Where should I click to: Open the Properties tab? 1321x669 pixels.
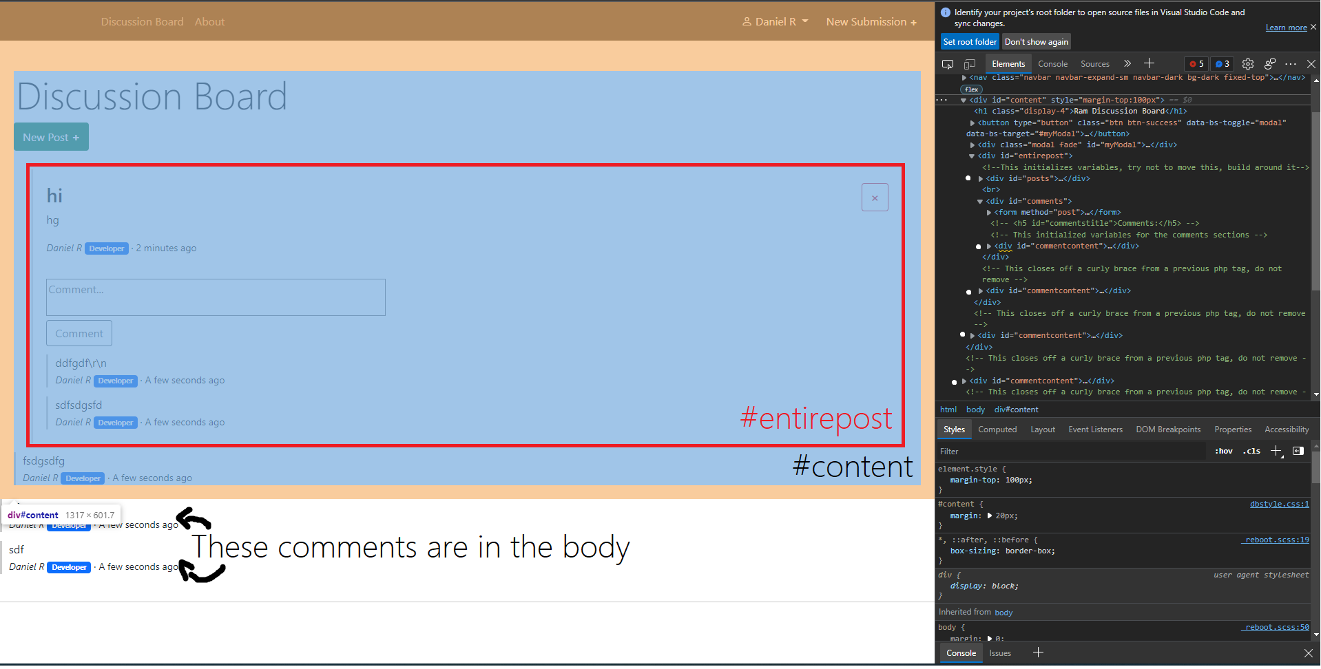(x=1233, y=429)
